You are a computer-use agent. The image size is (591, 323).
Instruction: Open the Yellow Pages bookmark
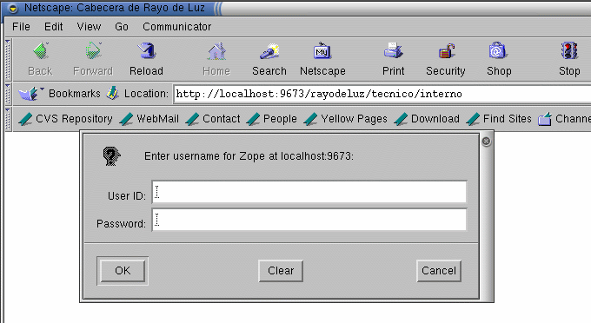tap(346, 119)
